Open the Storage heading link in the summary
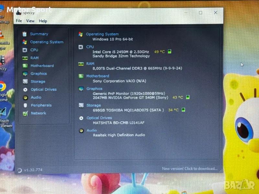 (x=94, y=105)
